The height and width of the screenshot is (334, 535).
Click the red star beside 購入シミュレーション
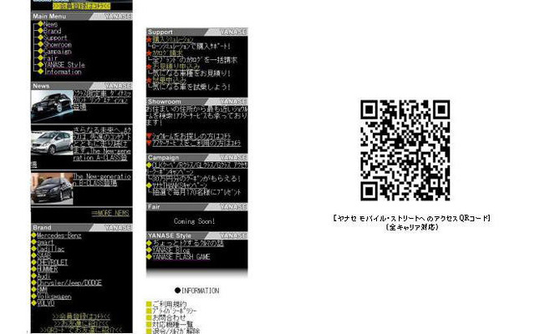click(149, 39)
